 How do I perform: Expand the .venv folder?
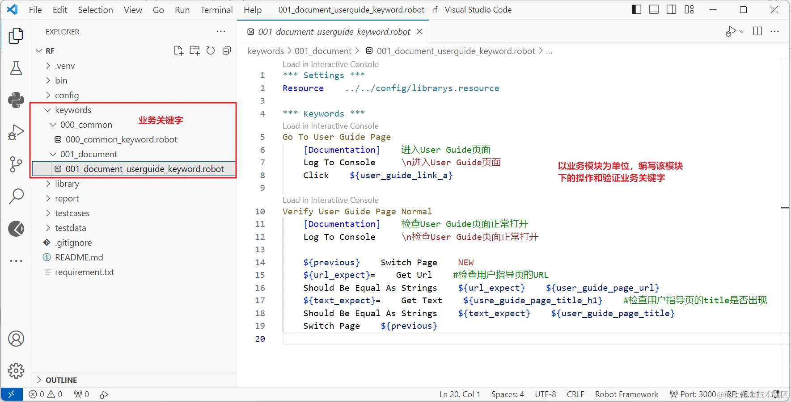(x=48, y=66)
